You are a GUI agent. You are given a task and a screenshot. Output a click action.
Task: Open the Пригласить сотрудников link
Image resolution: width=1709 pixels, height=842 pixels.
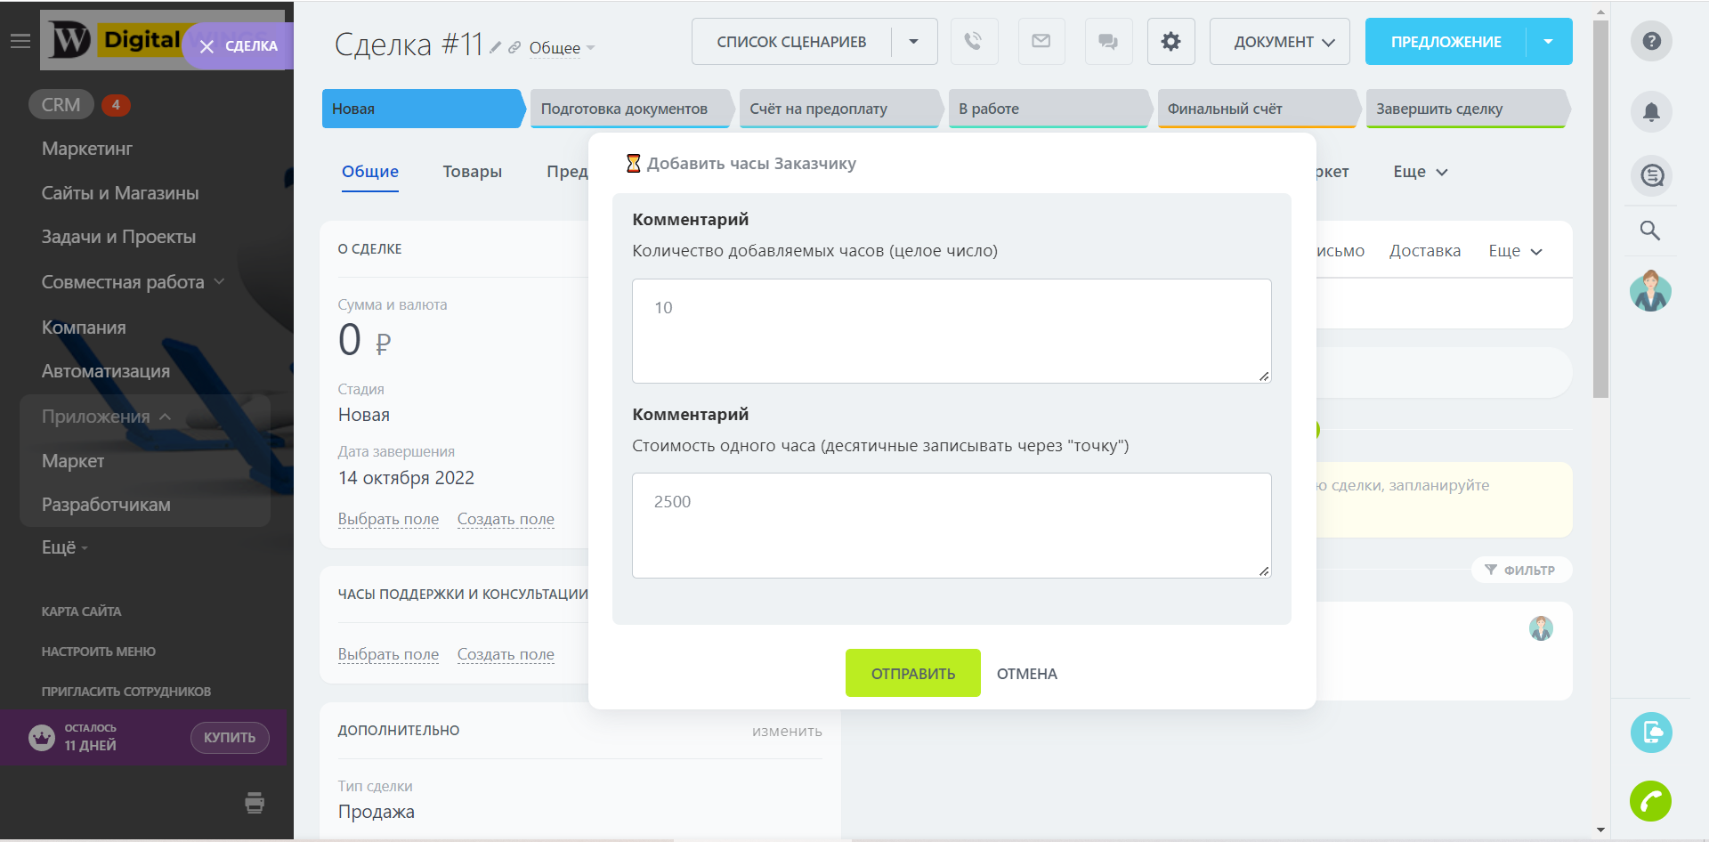[126, 692]
